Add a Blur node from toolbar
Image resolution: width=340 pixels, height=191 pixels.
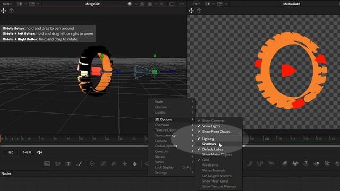point(135,164)
